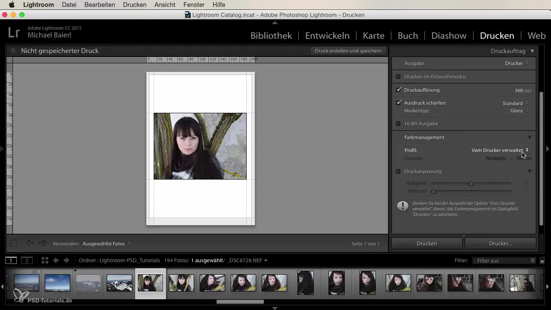Open the _DSC6728.NEF filename dropdown
551x310 pixels.
248,260
